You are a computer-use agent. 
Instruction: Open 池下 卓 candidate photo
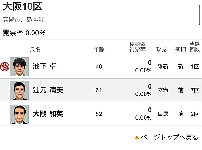(19, 66)
